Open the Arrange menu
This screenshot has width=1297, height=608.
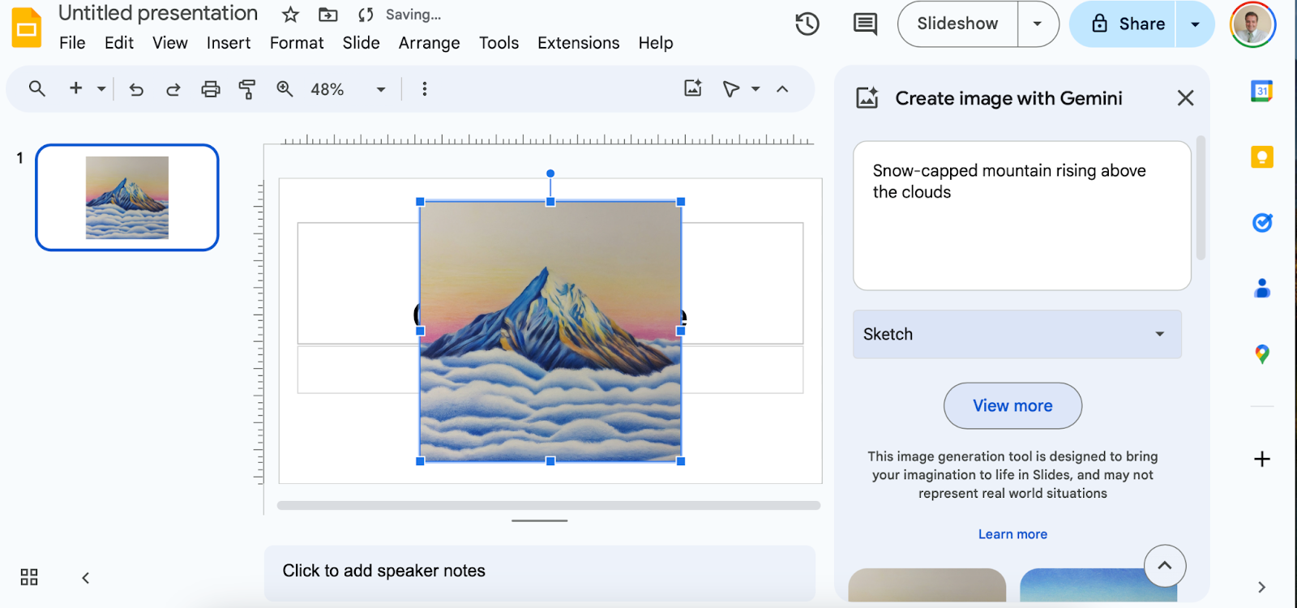point(429,43)
